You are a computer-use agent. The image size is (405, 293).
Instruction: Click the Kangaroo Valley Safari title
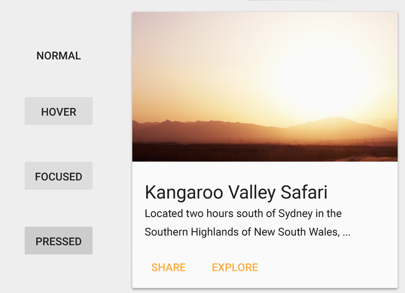(x=236, y=193)
